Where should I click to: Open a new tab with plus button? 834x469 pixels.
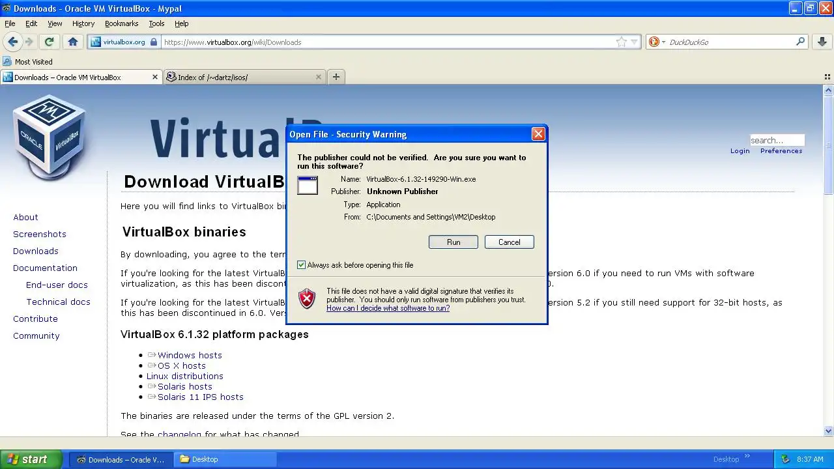[x=336, y=77]
